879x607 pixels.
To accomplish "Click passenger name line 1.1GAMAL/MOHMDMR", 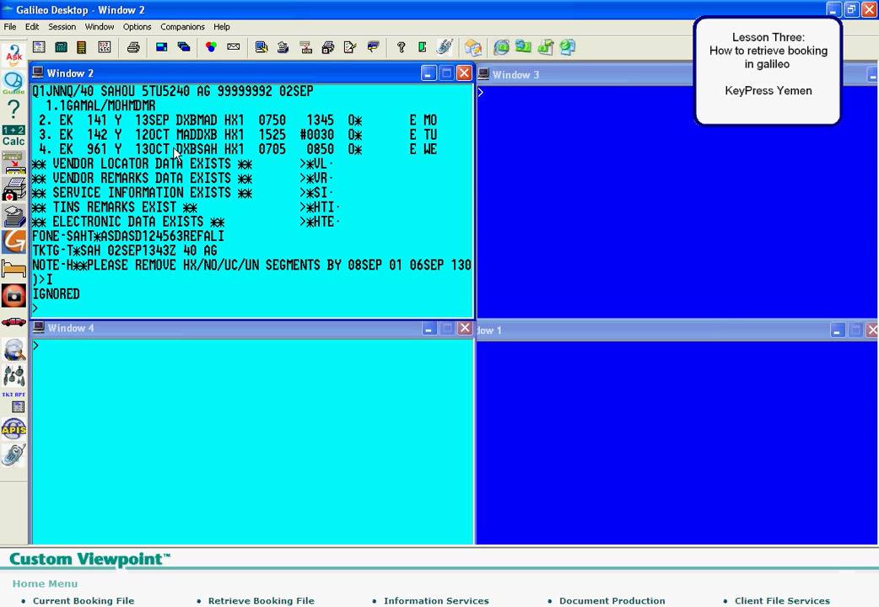I will [x=100, y=105].
